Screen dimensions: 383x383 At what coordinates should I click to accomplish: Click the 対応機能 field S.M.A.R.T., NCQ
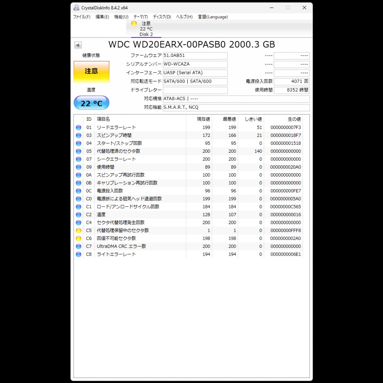[236, 108]
